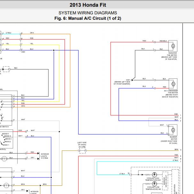Click the A/C condenser fan motor symbol

point(173,84)
